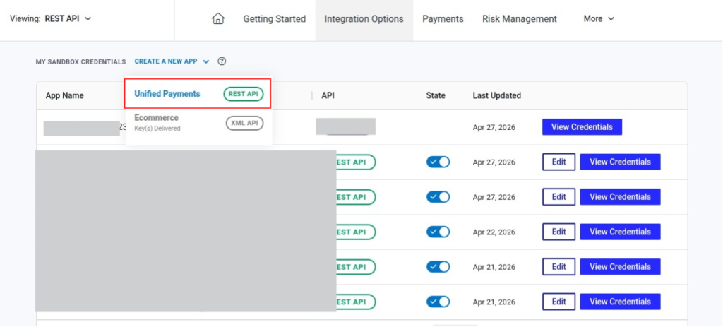
Task: Click View Credentials in the second toggled Apr 27 row
Action: 620,197
